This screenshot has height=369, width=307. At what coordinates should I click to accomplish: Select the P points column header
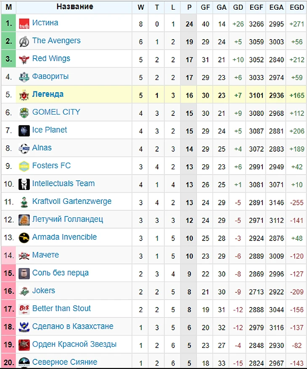pyautogui.click(x=189, y=7)
